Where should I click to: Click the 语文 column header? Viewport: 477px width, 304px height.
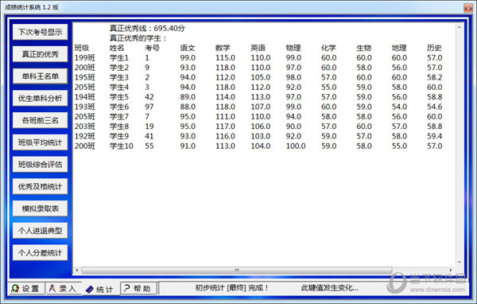pyautogui.click(x=188, y=48)
